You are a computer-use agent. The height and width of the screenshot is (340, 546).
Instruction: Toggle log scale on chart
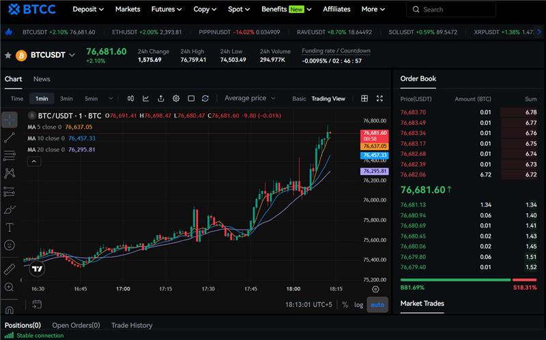point(359,305)
